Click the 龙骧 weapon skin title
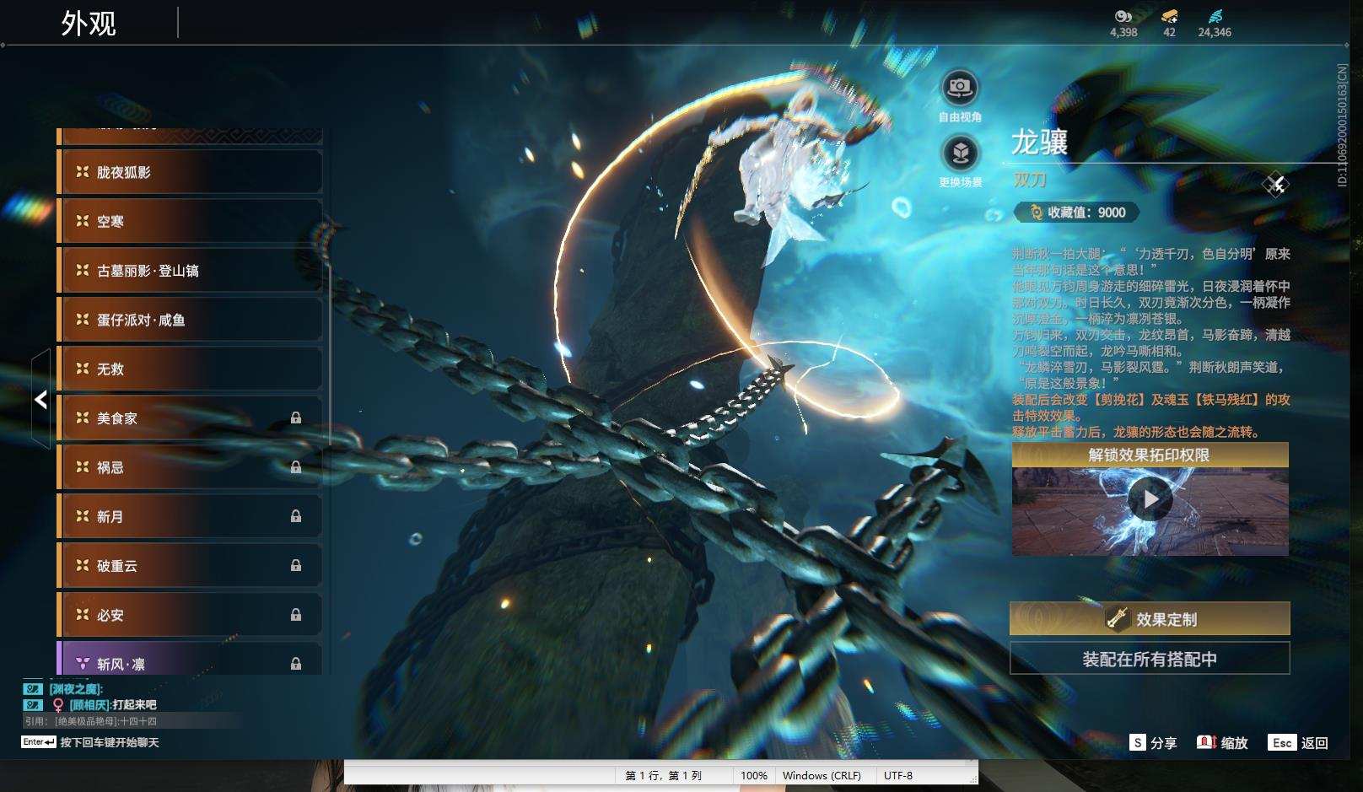Image resolution: width=1363 pixels, height=792 pixels. click(x=1040, y=143)
